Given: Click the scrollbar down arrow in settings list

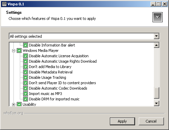Looking at the screenshot, I should pyautogui.click(x=156, y=103).
